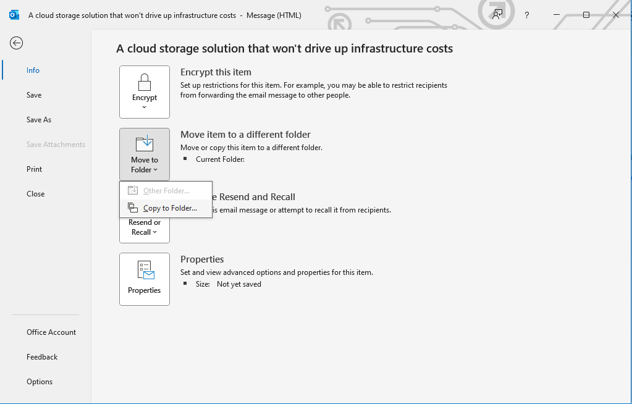This screenshot has height=404, width=632.
Task: Click the back arrow to return to the message
Action: point(16,43)
